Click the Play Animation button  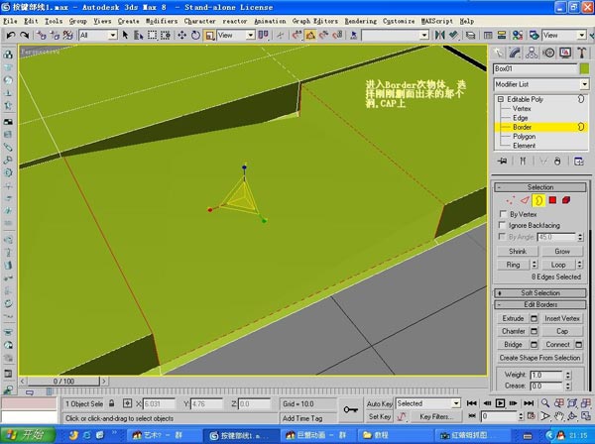[500, 403]
